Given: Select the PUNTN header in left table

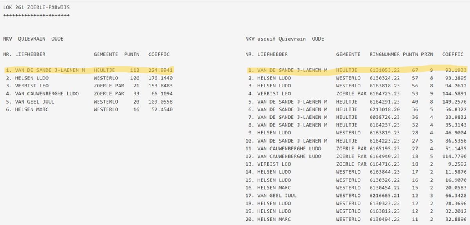Looking at the screenshot, I should pos(132,54).
